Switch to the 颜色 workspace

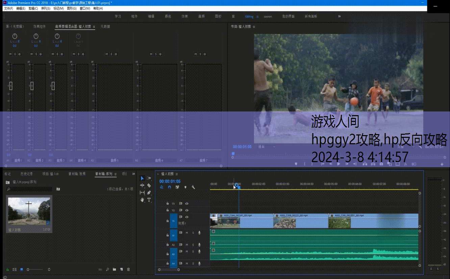coord(168,16)
